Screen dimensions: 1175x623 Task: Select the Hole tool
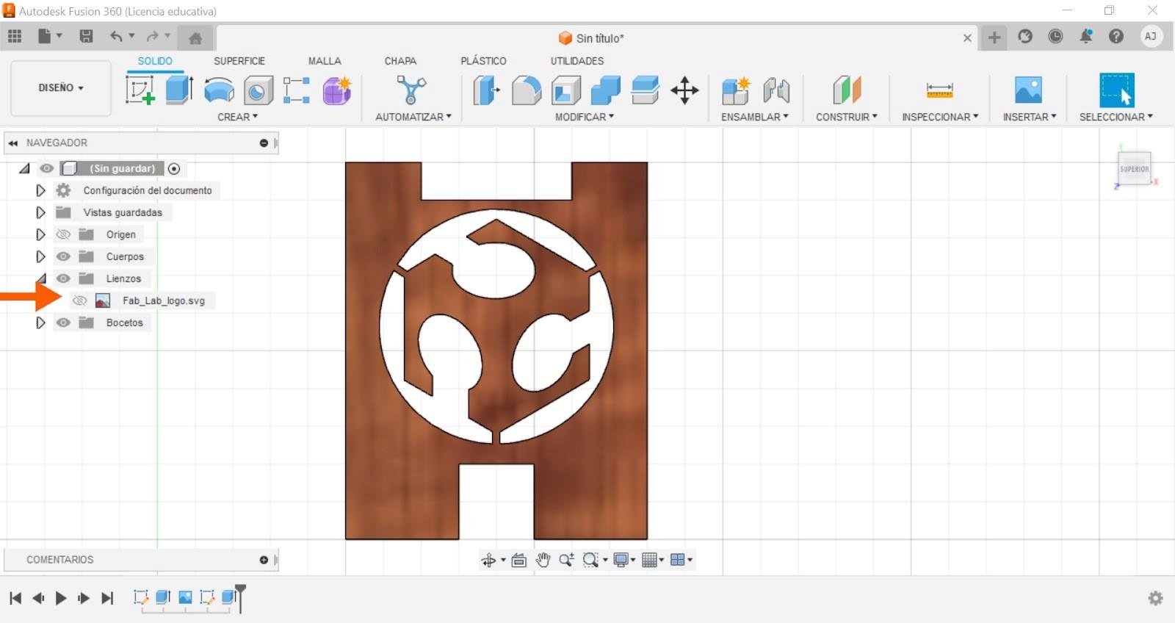tap(258, 91)
